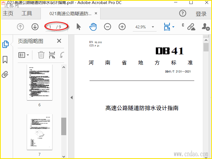Maximize the Acrobat window
Viewport: 212px width, 159px height.
[x=191, y=2]
